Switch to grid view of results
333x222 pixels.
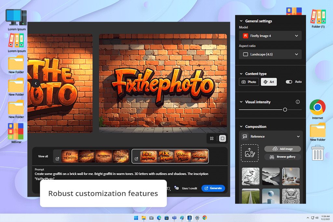click(212, 138)
